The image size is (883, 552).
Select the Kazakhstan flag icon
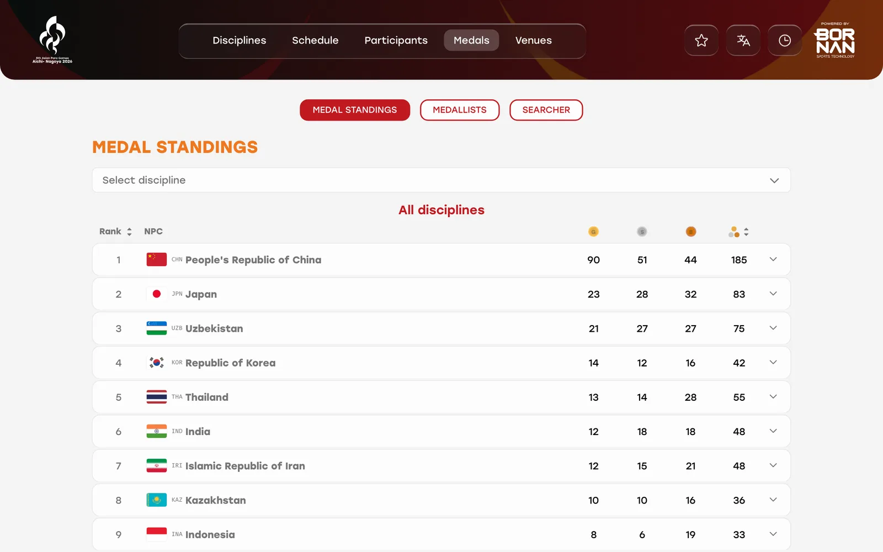pyautogui.click(x=157, y=500)
